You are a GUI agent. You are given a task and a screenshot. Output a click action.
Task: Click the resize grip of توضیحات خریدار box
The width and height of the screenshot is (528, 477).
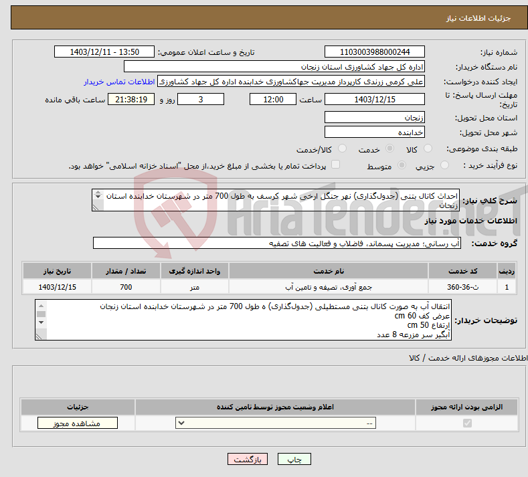click(x=39, y=336)
